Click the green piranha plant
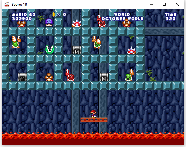 coord(50,50)
